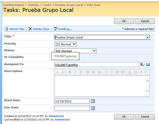Click the empty Due Date field
Image resolution: width=159 pixels, height=124 pixels.
tap(72, 108)
